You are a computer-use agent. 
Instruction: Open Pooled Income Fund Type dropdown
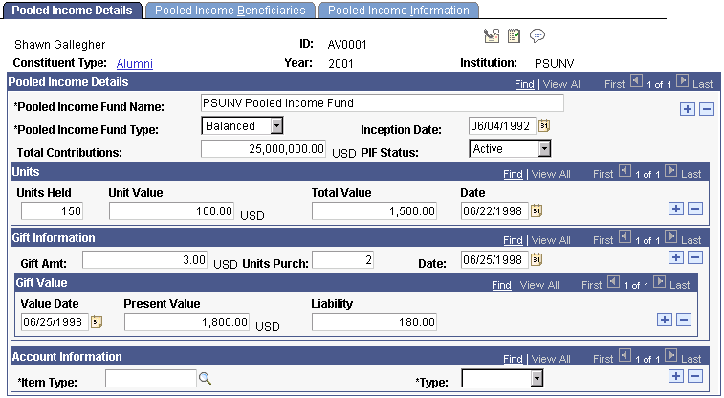point(277,125)
